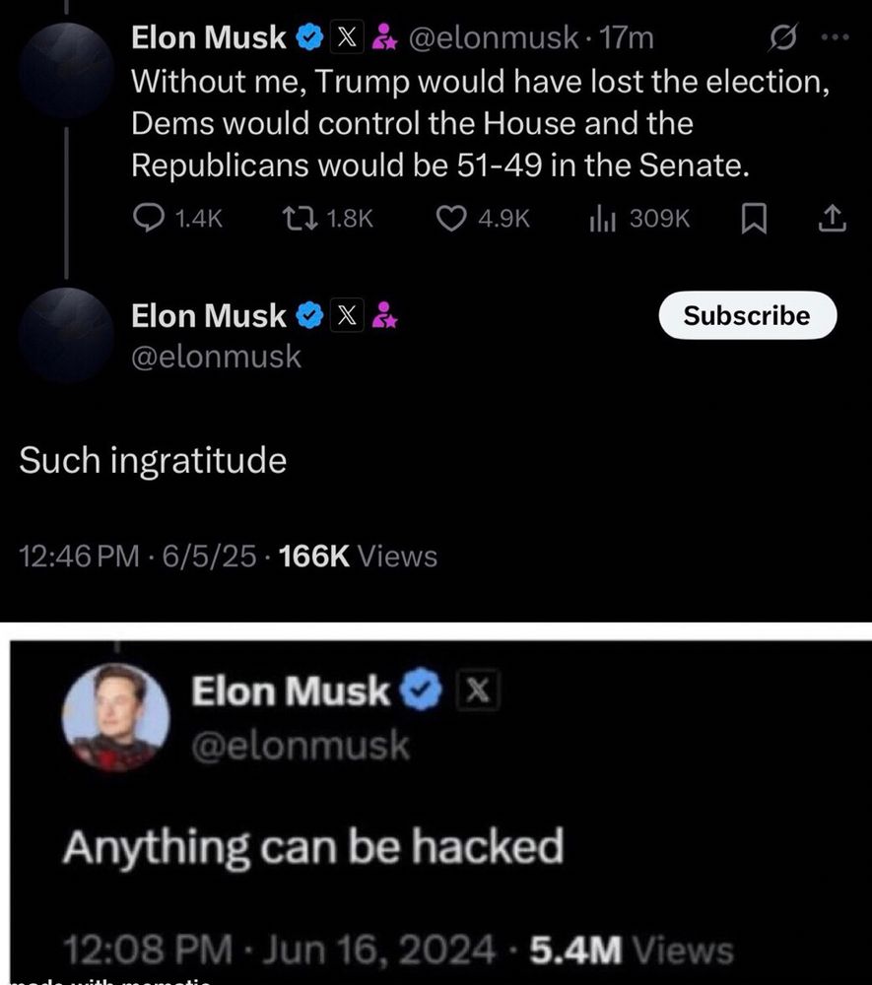Open the share menu for the election tweet

pos(831,219)
